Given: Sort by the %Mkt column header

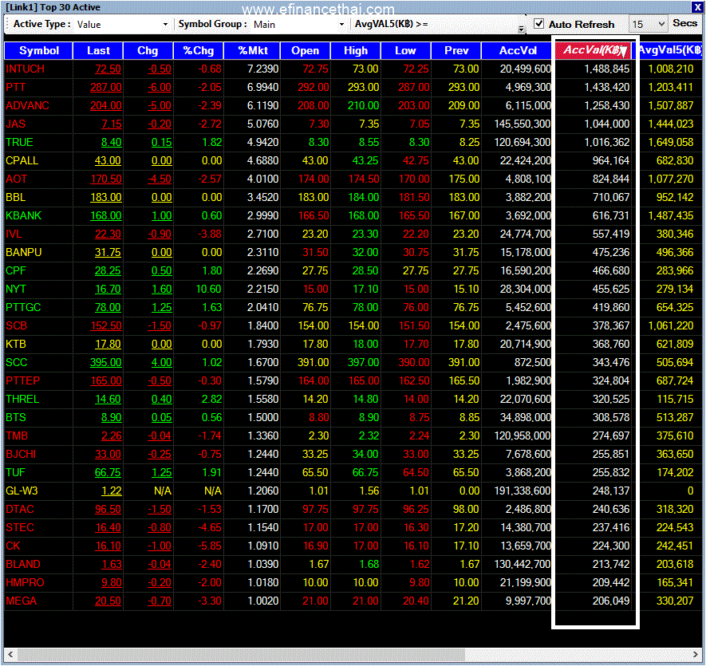Looking at the screenshot, I should coord(253,50).
